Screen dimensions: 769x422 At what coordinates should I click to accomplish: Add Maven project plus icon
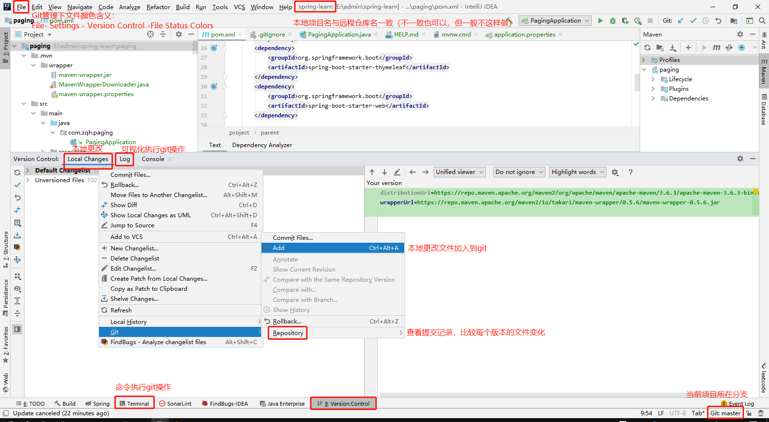[x=688, y=48]
